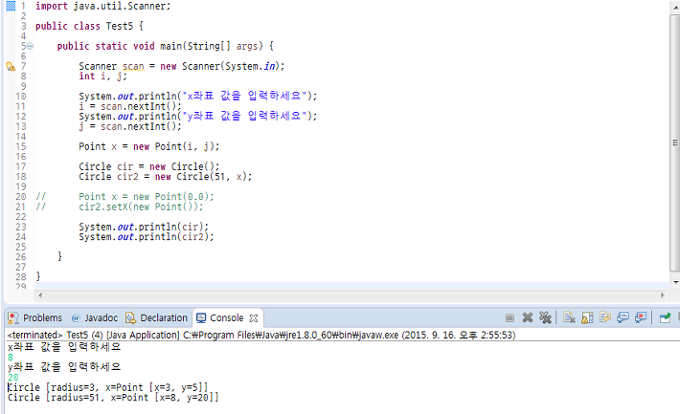The height and width of the screenshot is (414, 680).
Task: Close the Console view tab X
Action: click(254, 318)
